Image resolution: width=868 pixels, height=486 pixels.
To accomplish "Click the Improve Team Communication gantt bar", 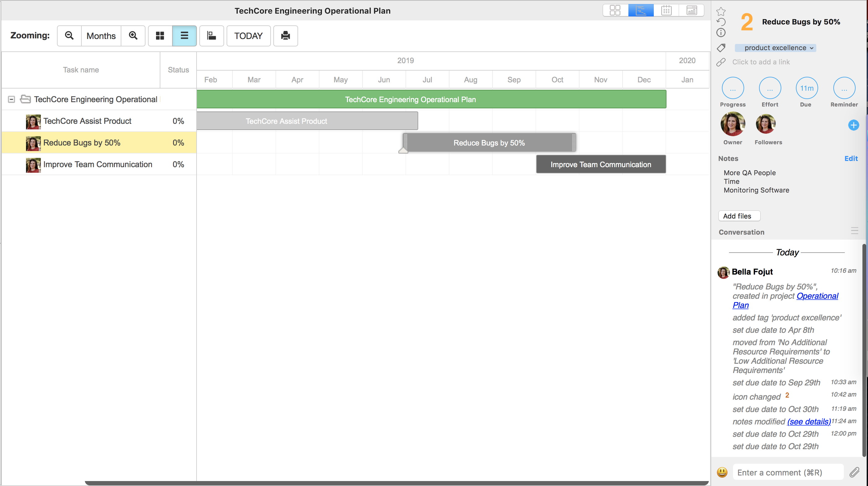I will click(601, 164).
